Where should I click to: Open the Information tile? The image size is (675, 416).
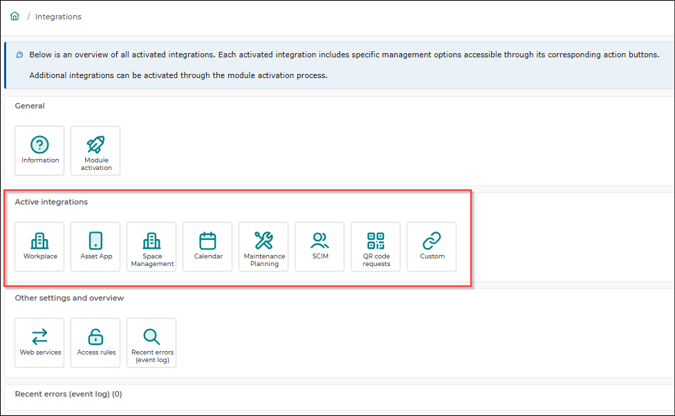point(39,151)
